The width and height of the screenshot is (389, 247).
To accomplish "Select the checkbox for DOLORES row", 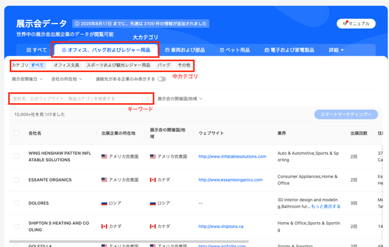I will 16,203.
